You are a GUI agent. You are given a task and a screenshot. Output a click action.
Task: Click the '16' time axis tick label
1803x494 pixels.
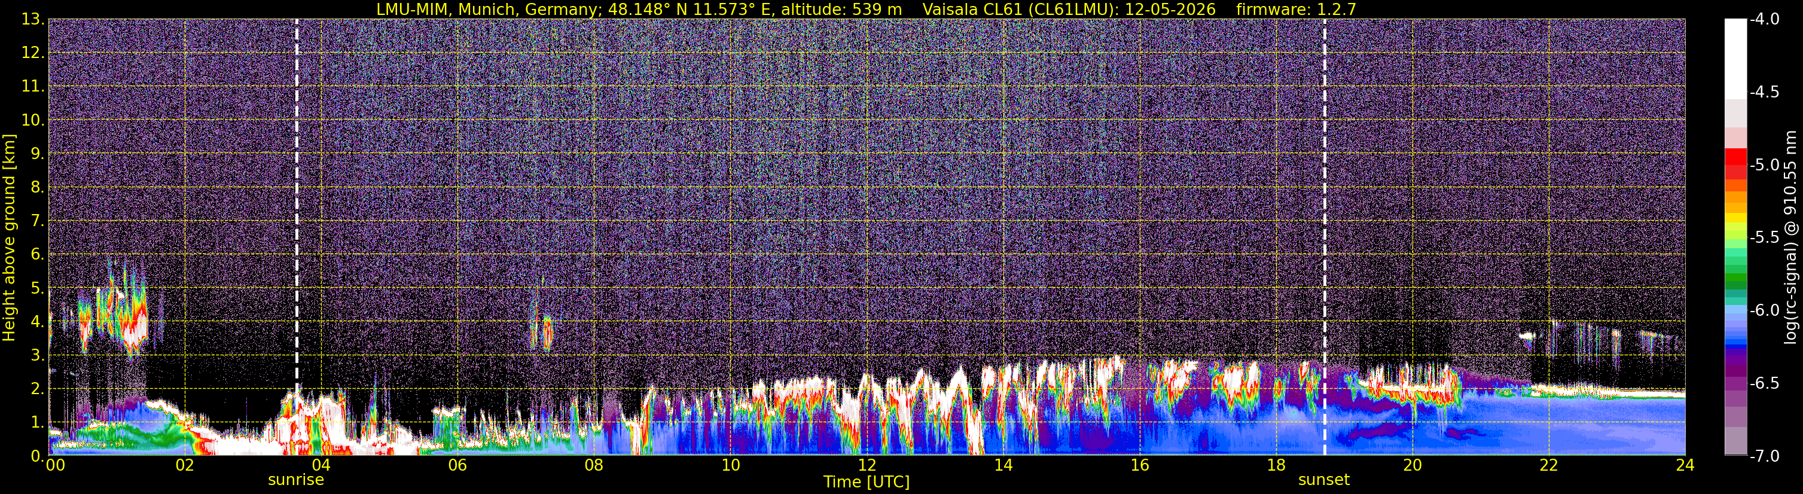click(1139, 465)
